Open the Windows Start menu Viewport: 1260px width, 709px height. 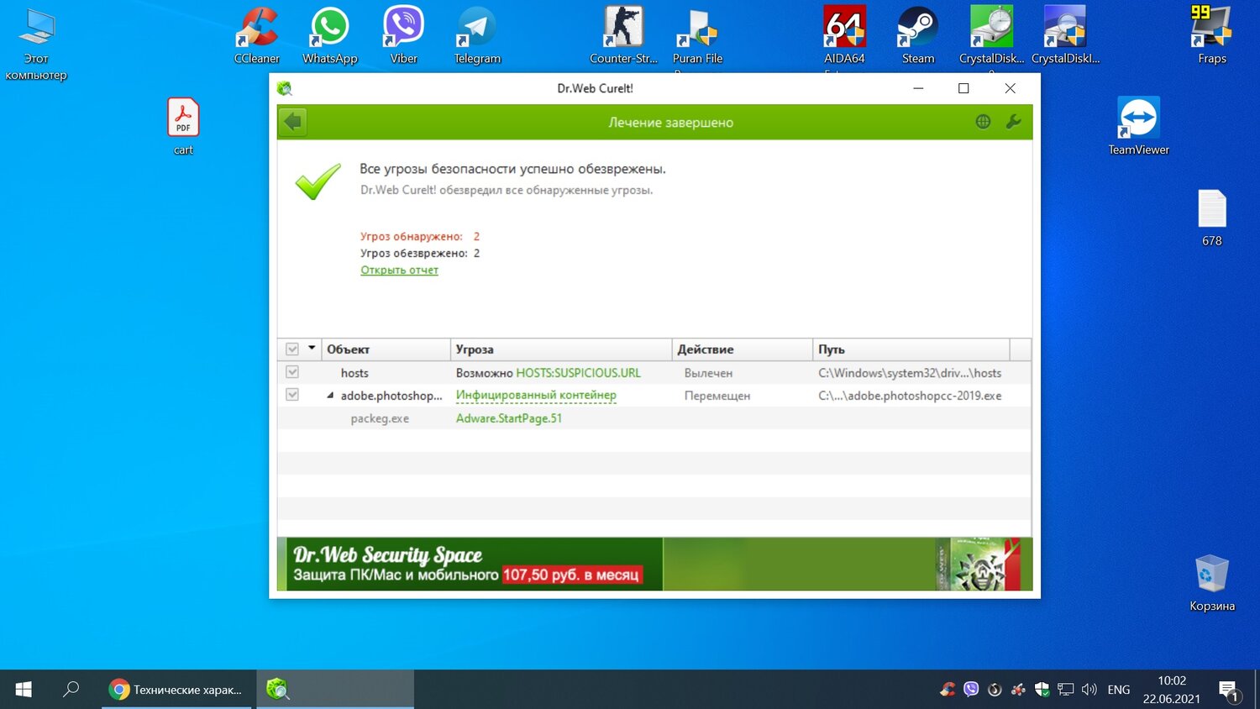tap(24, 690)
